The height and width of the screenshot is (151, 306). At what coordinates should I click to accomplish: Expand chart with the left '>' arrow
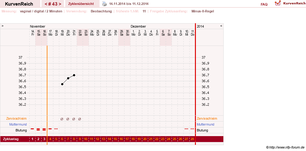point(2,26)
